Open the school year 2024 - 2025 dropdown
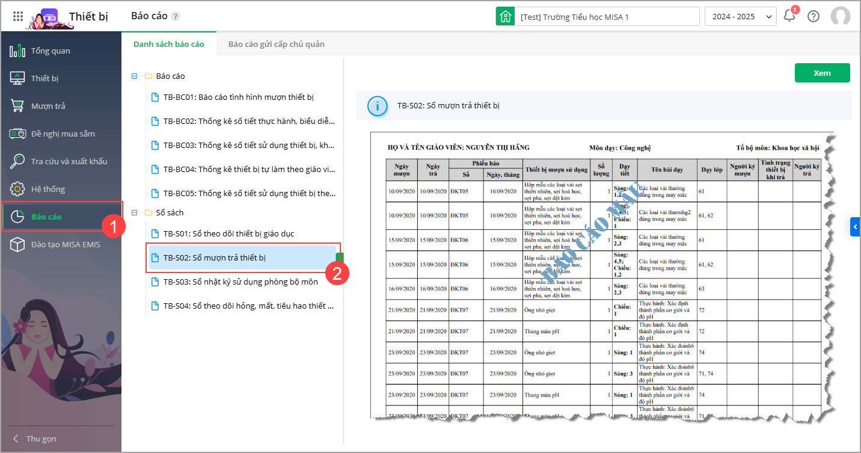861x453 pixels. coord(741,16)
